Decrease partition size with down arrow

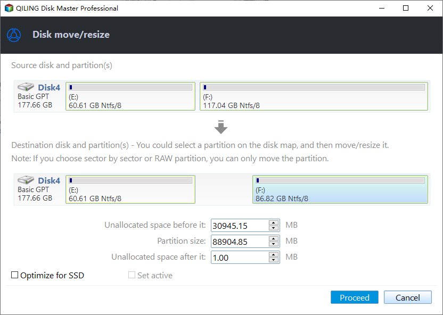274,244
